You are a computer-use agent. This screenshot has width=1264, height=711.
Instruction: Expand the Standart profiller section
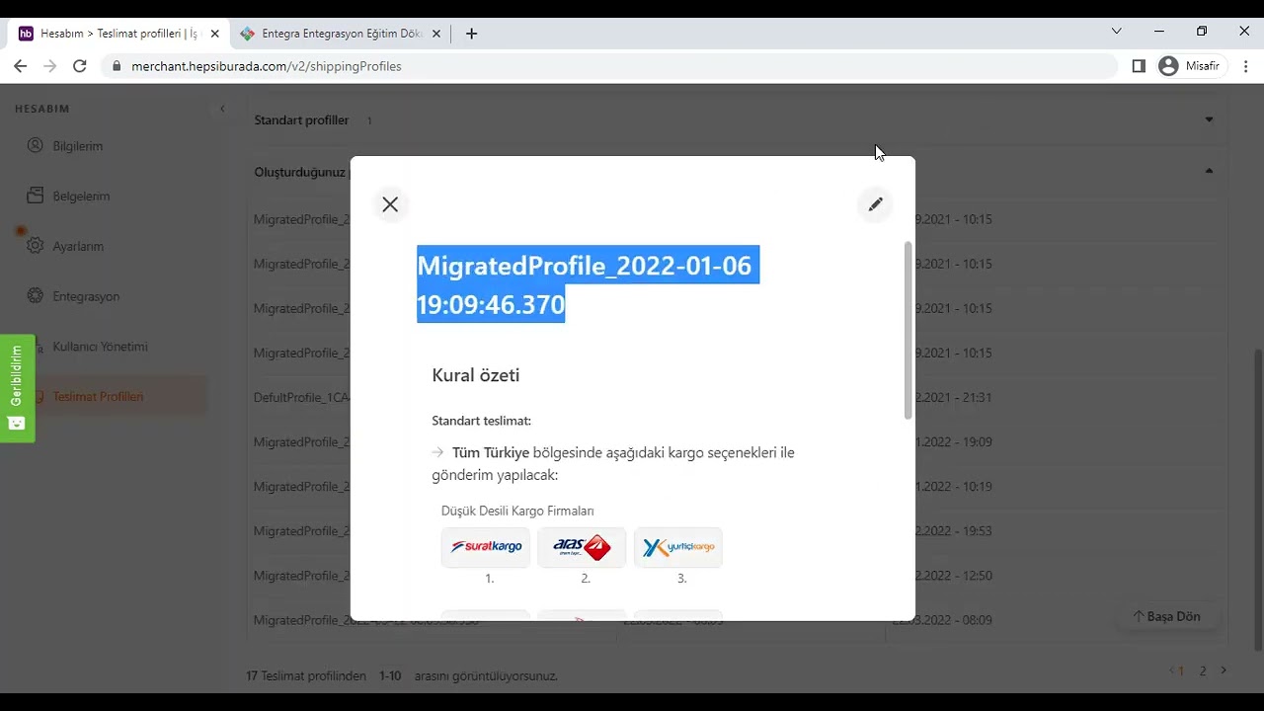coord(1209,119)
